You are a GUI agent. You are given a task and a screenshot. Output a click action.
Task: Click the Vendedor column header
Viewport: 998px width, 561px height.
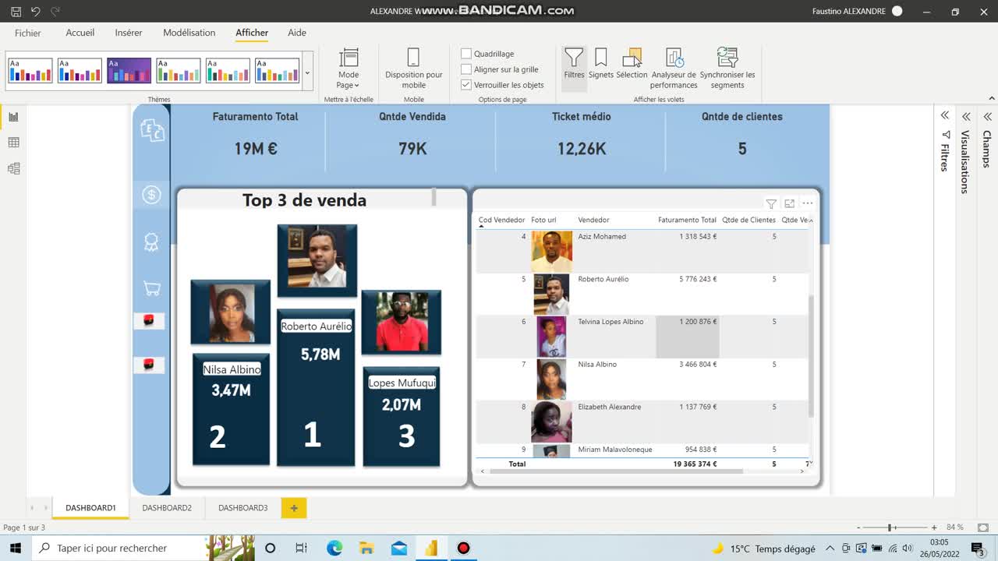[593, 220]
